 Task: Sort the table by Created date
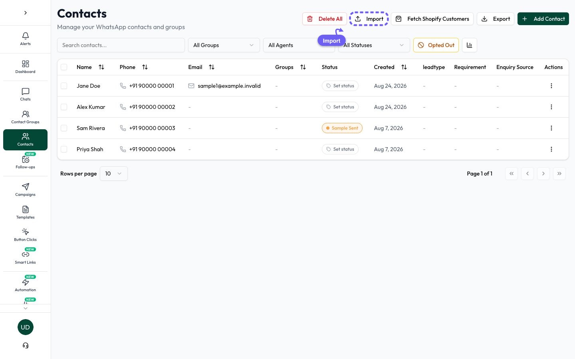point(404,67)
